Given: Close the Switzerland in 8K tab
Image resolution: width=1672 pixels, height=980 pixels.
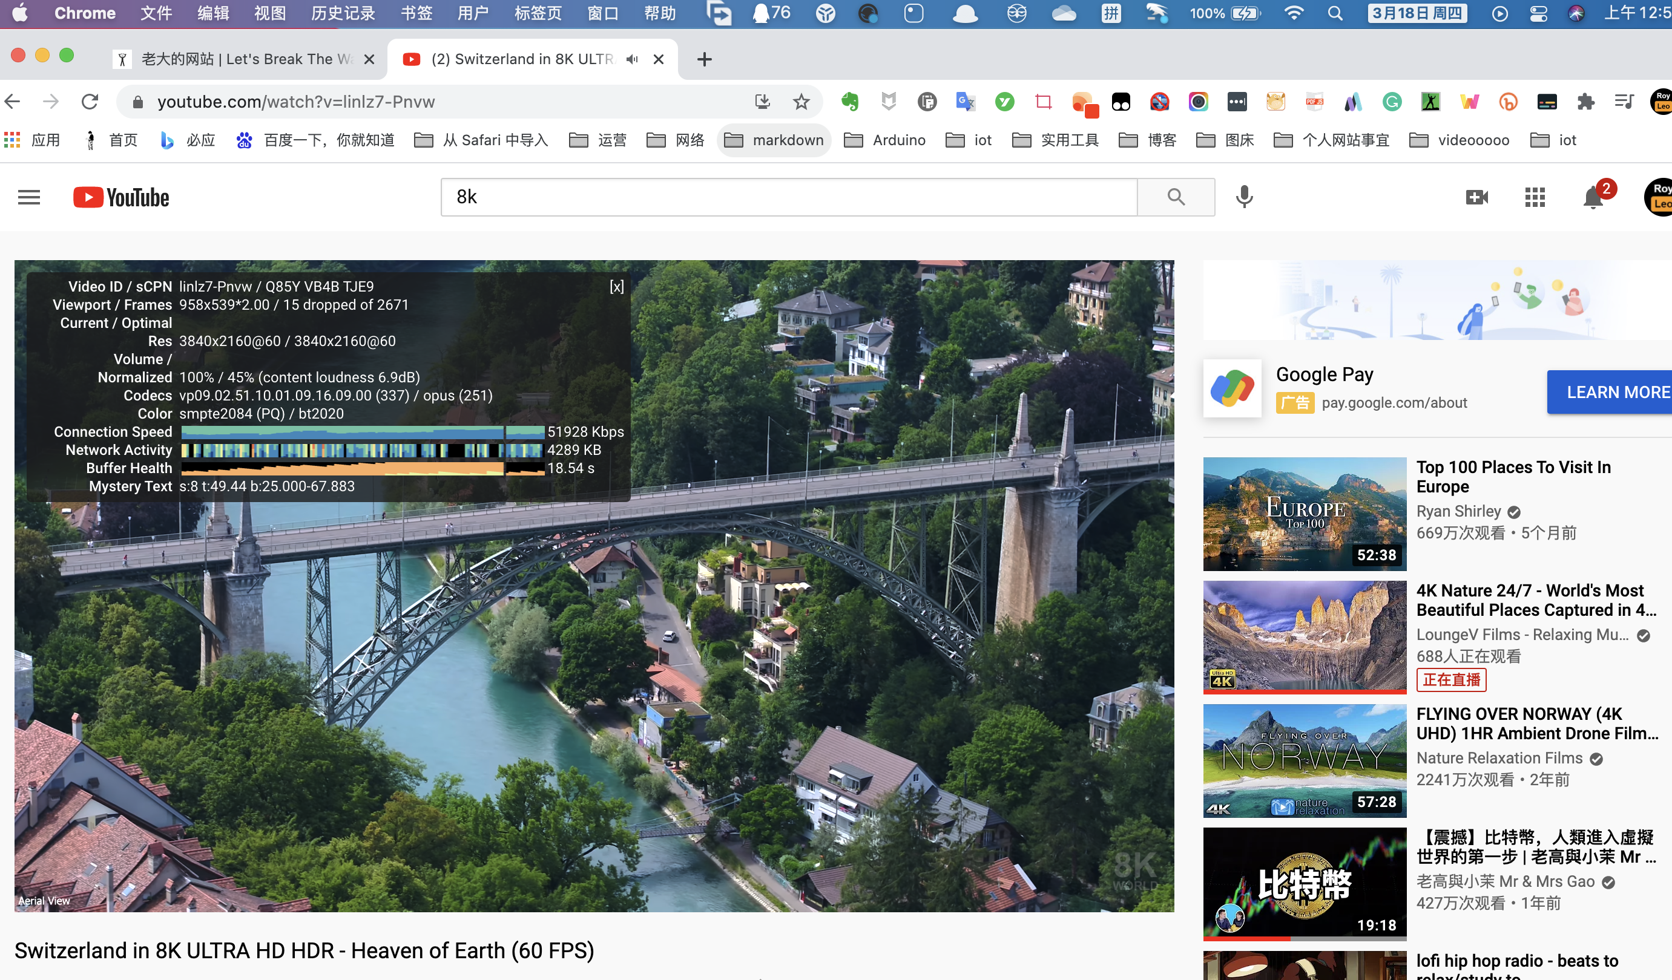Looking at the screenshot, I should point(658,59).
